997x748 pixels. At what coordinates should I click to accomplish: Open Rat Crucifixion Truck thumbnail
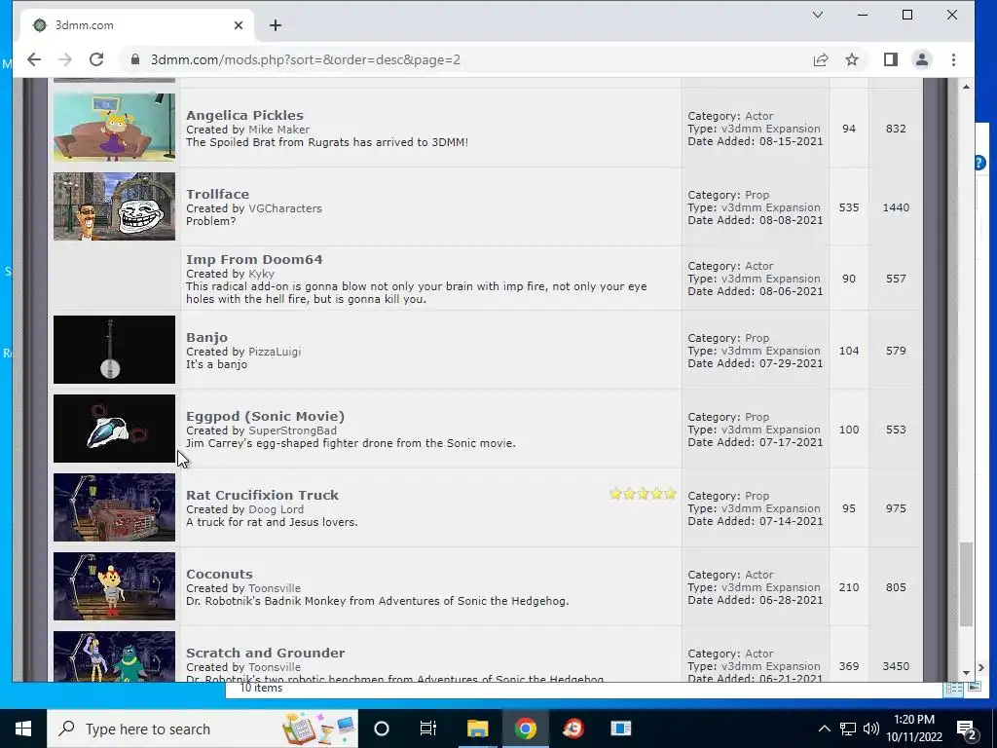tap(114, 506)
